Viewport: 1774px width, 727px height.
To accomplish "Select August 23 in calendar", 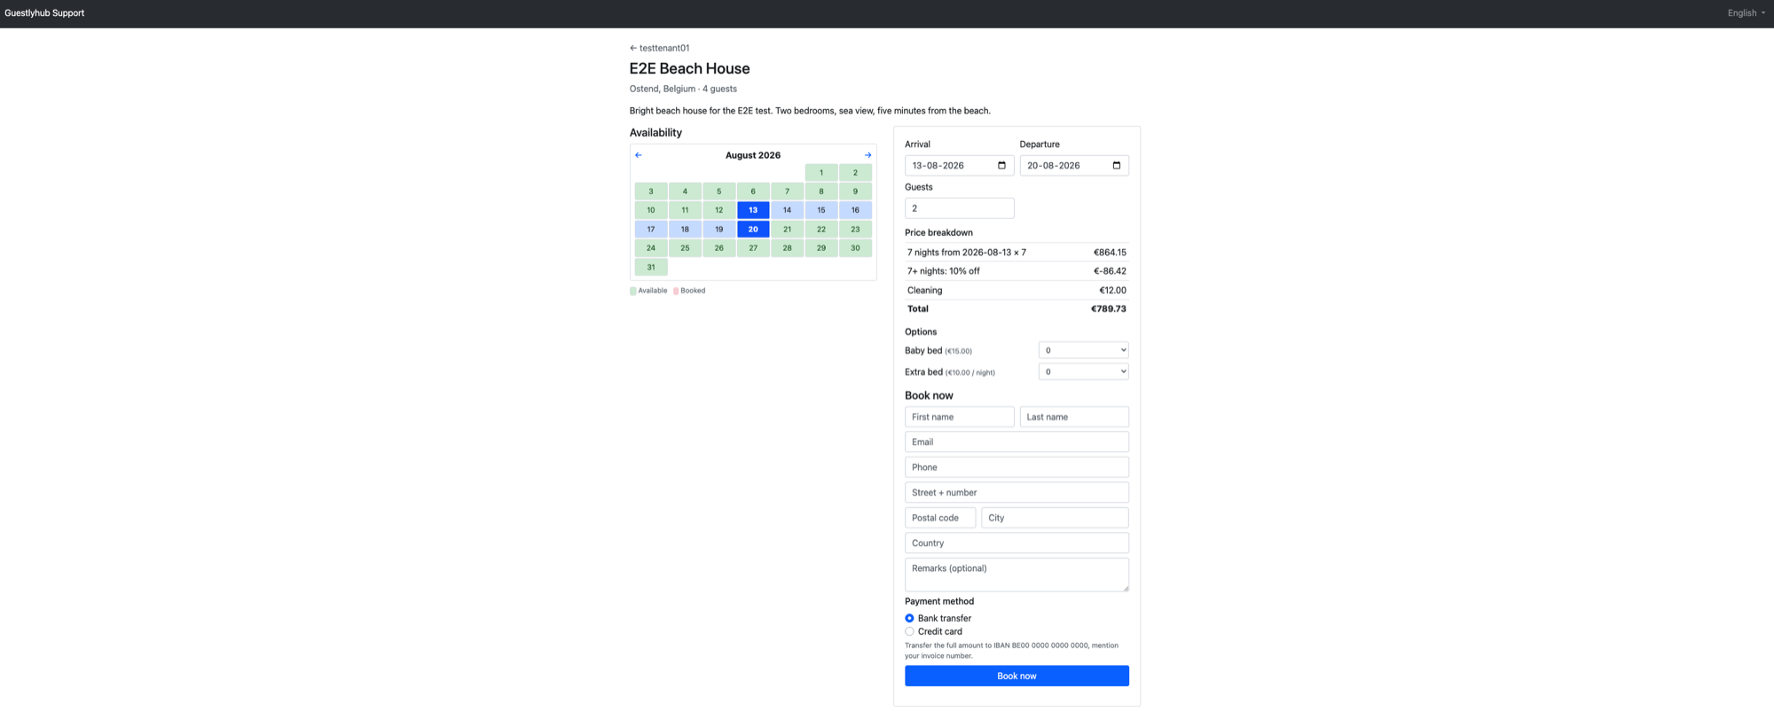I will 855,229.
